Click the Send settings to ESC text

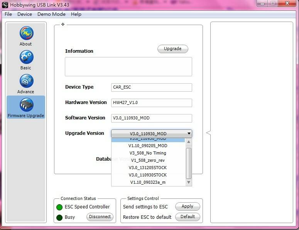[145, 207]
